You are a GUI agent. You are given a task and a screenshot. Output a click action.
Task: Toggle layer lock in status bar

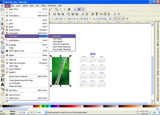click(34, 112)
